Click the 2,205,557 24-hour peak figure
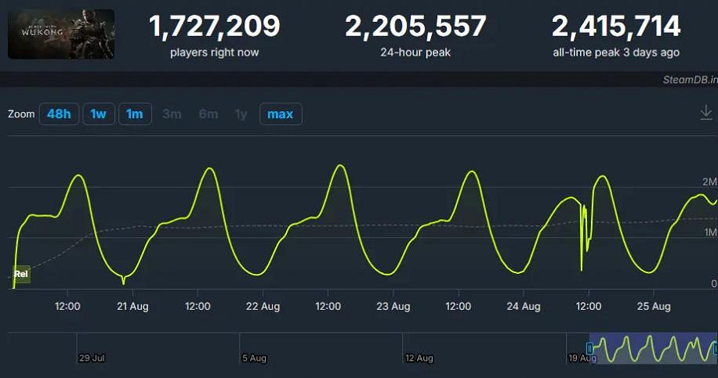 tap(415, 27)
